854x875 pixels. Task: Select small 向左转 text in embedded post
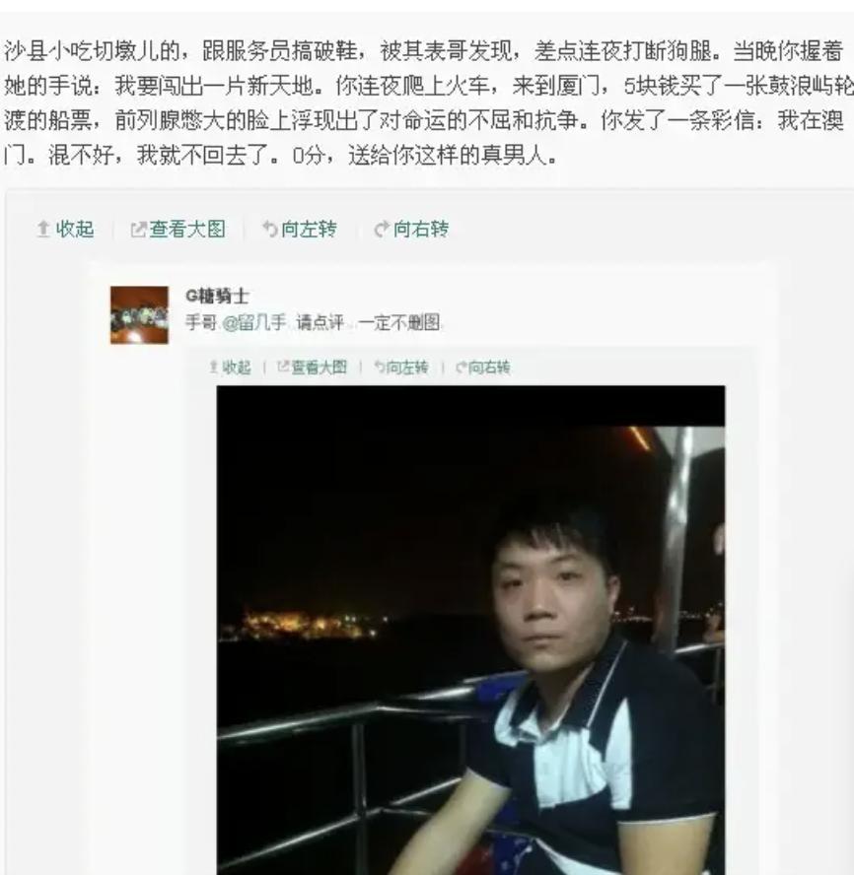tap(407, 368)
